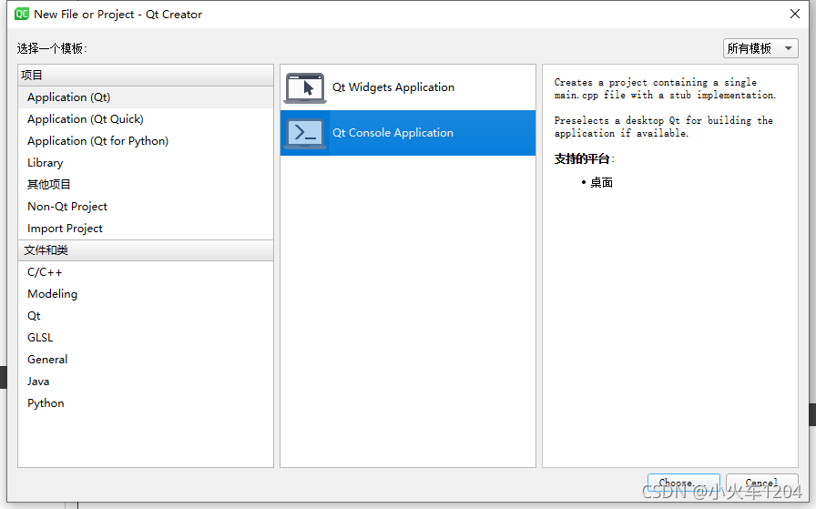
Task: Select the Library project category
Action: click(145, 163)
